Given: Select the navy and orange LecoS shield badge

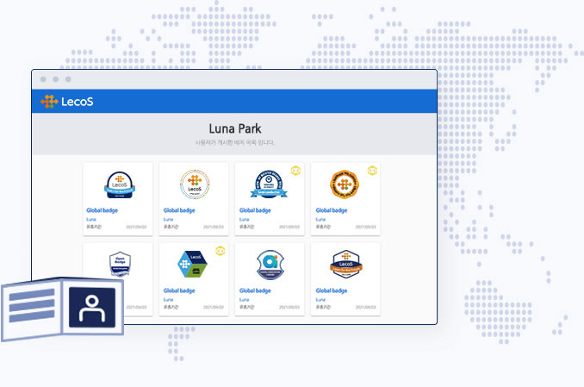Looking at the screenshot, I should 345,265.
